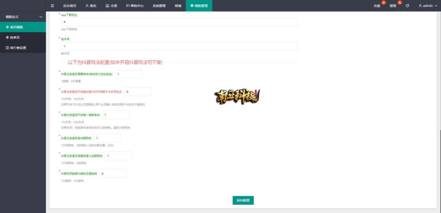This screenshot has width=441, height=213.
Task: Click the last 抖音 setting input showing 0
Action: [113, 174]
